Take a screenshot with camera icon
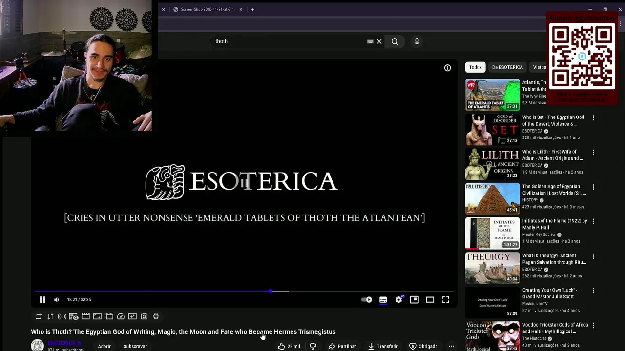 (144, 316)
